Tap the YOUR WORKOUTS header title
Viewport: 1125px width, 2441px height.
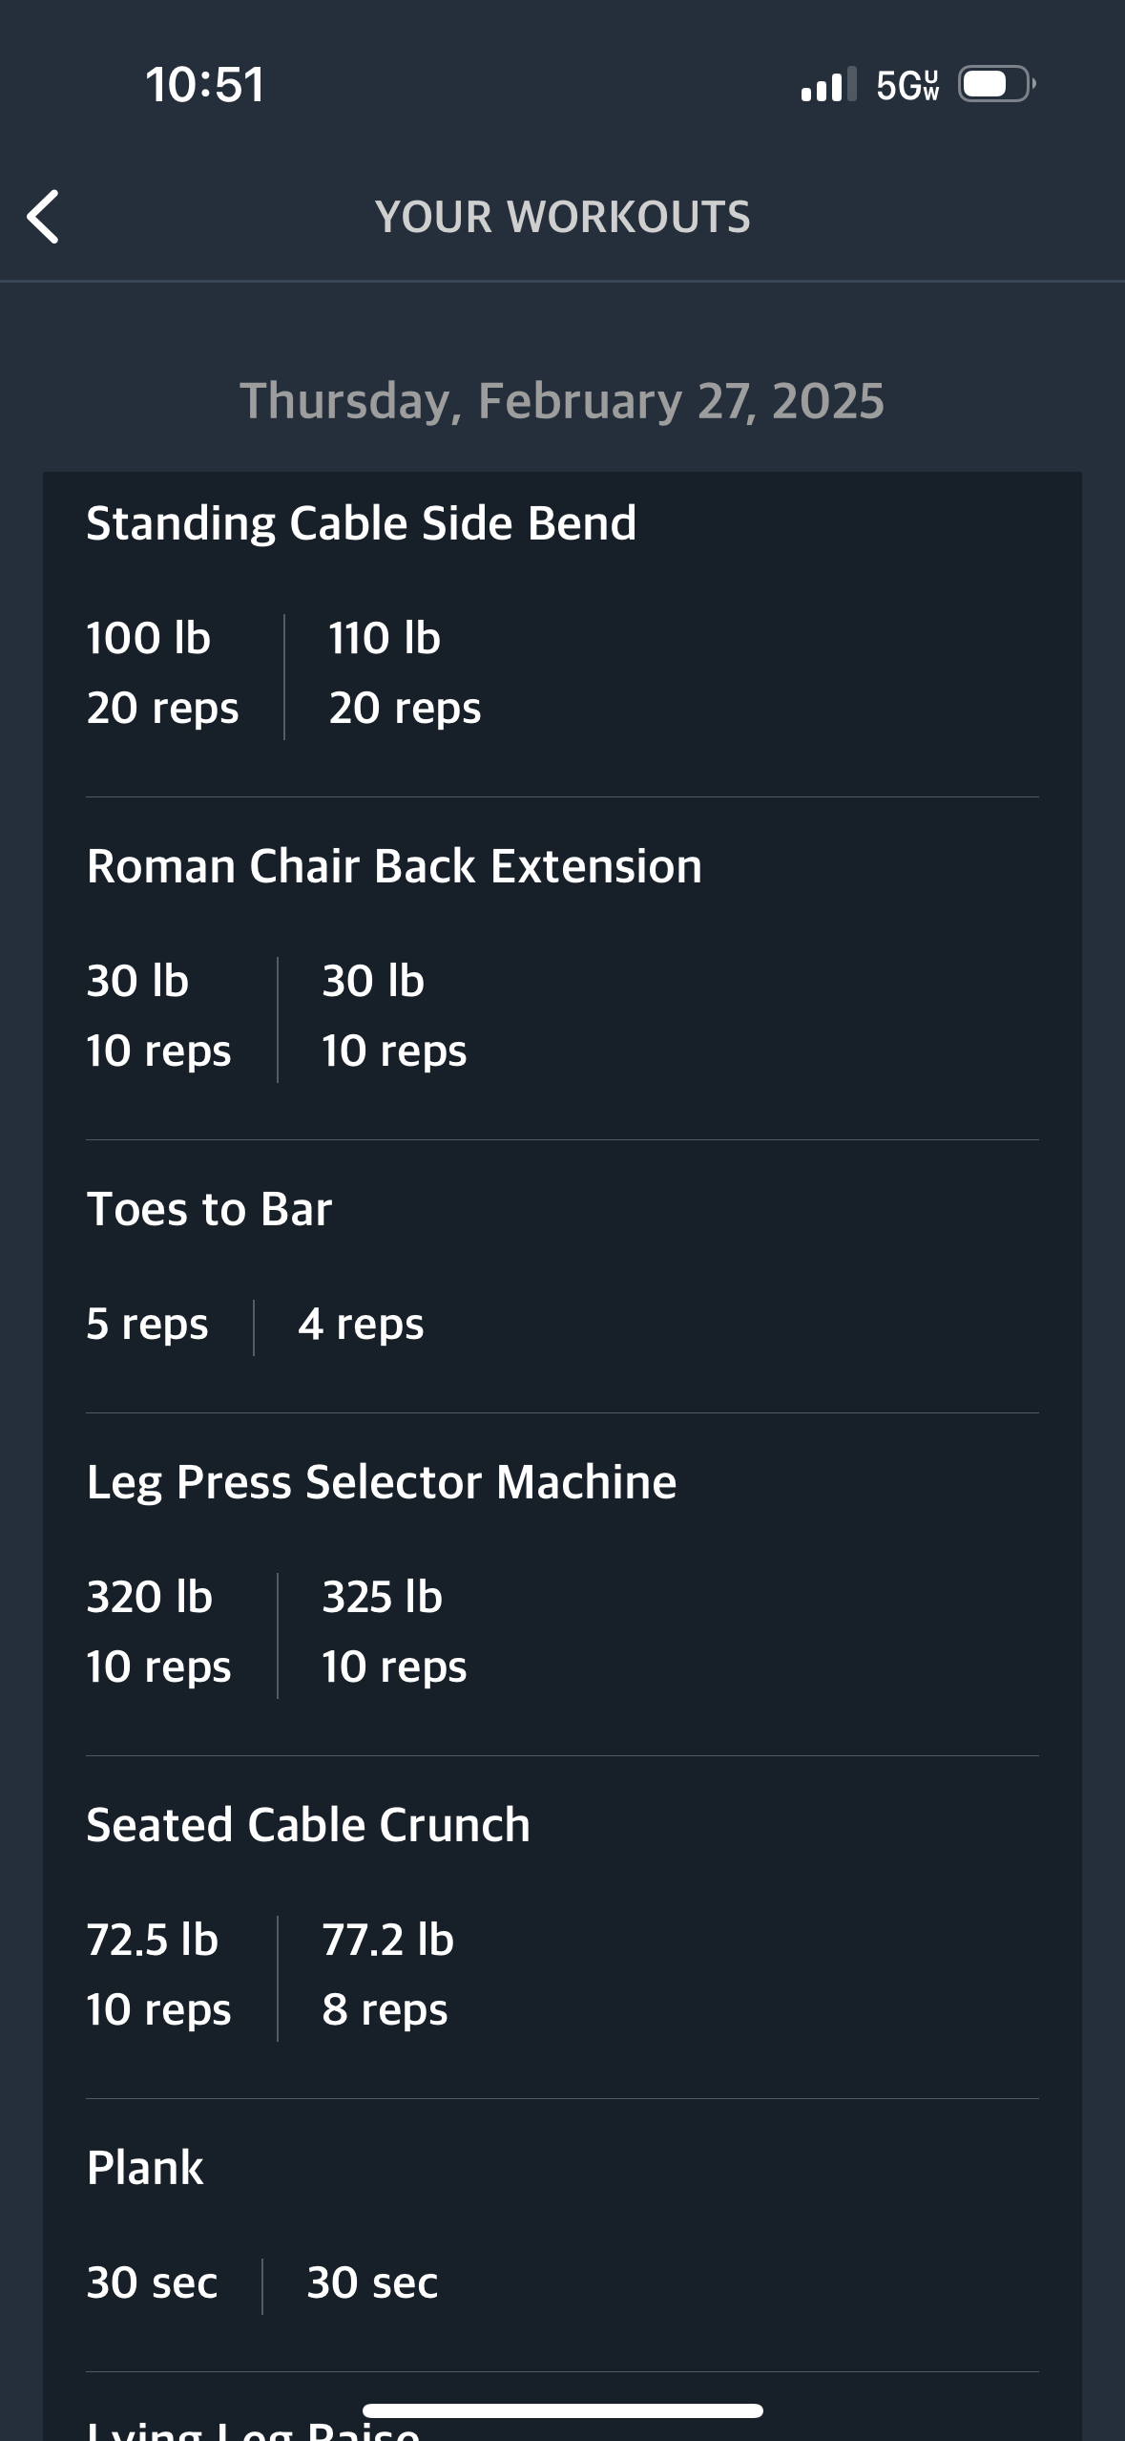tap(562, 217)
